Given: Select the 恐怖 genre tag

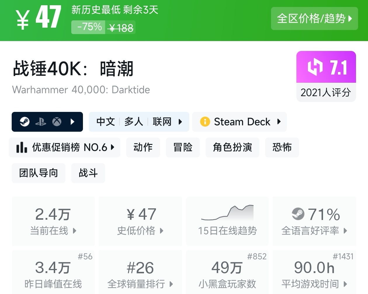Looking at the screenshot, I should tap(282, 147).
